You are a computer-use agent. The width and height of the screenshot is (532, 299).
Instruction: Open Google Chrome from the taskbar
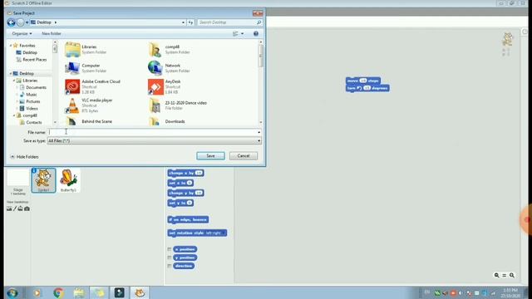(58, 292)
